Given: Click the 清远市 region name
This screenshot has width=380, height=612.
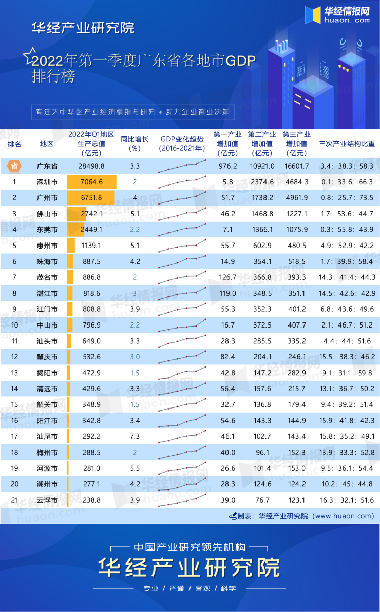Looking at the screenshot, I should [47, 389].
